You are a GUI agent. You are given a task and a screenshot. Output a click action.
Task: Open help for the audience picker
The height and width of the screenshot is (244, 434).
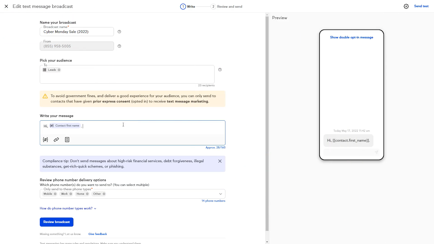(220, 69)
